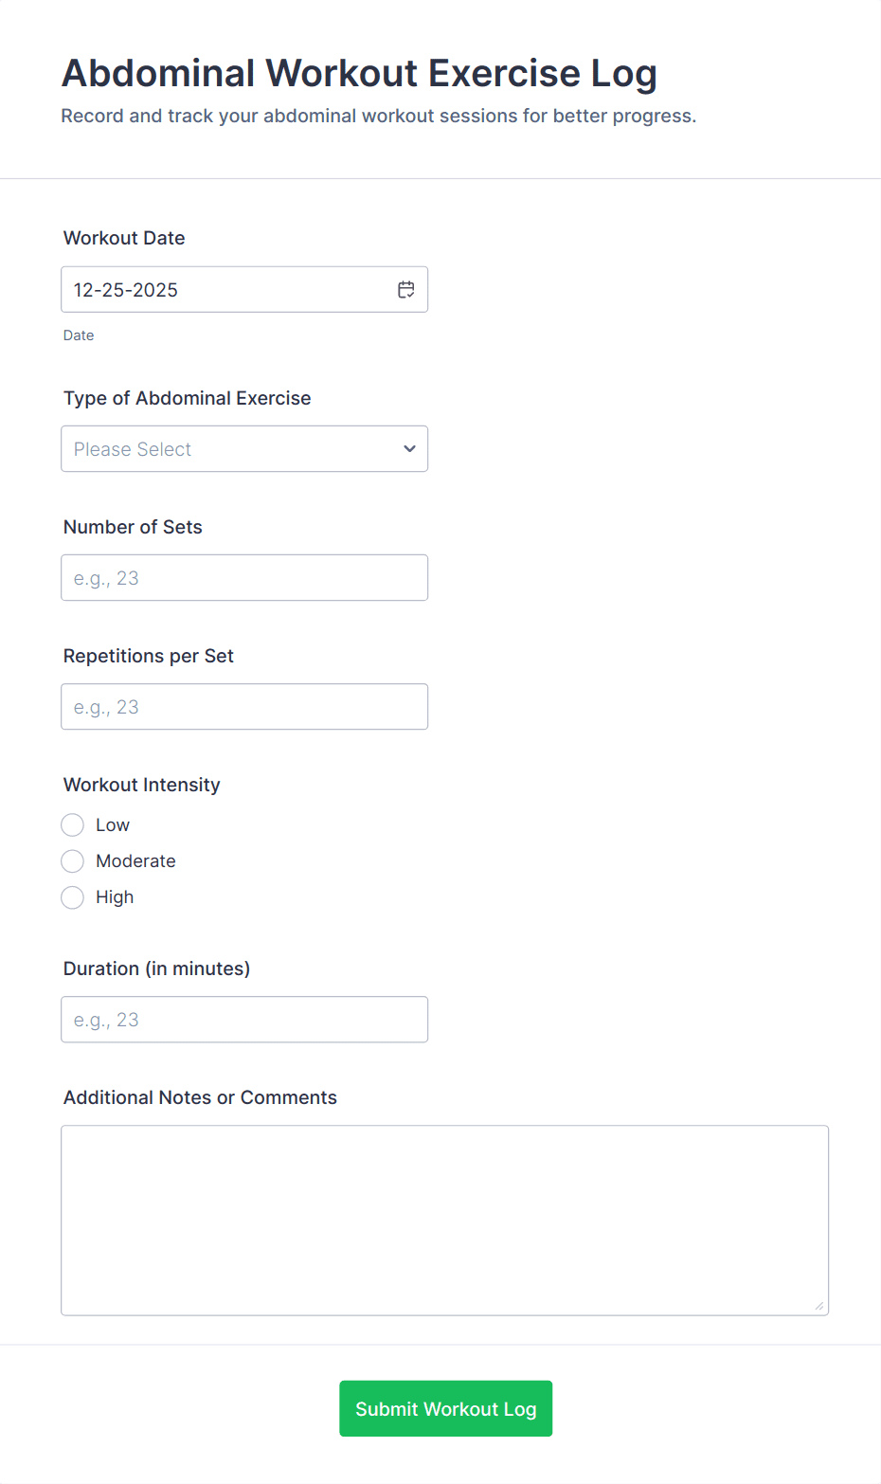Click the form description subtitle text
This screenshot has height=1484, width=881.
click(378, 116)
